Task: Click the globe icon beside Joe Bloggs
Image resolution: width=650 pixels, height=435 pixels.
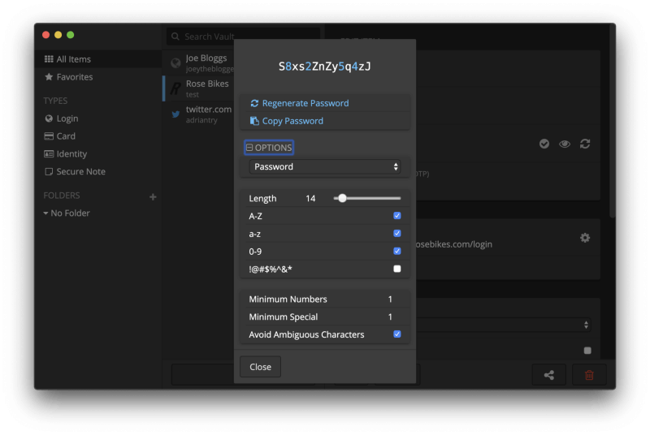Action: [175, 62]
